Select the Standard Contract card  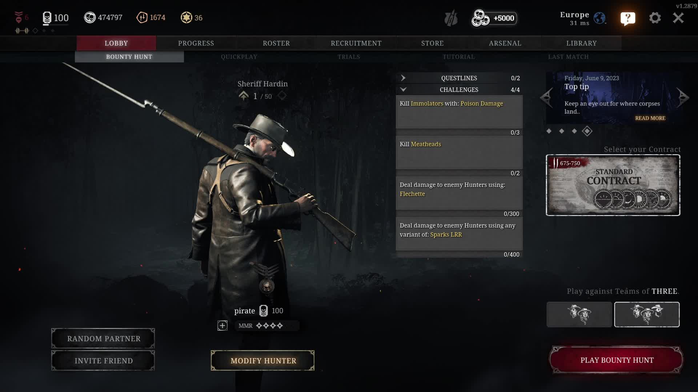613,185
